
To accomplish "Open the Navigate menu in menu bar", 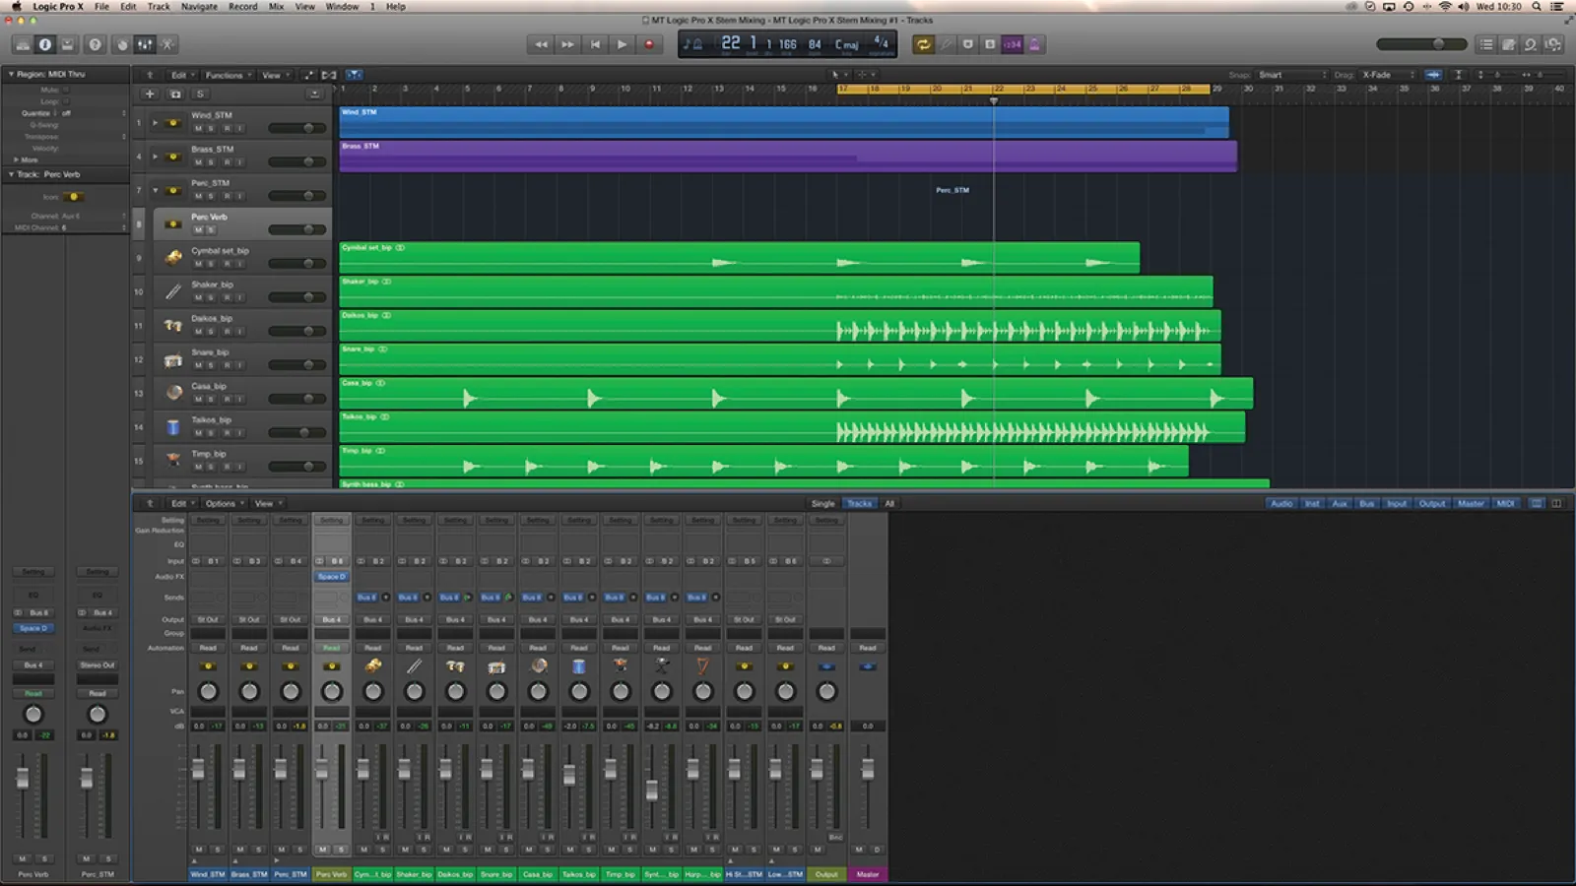I will coord(199,6).
